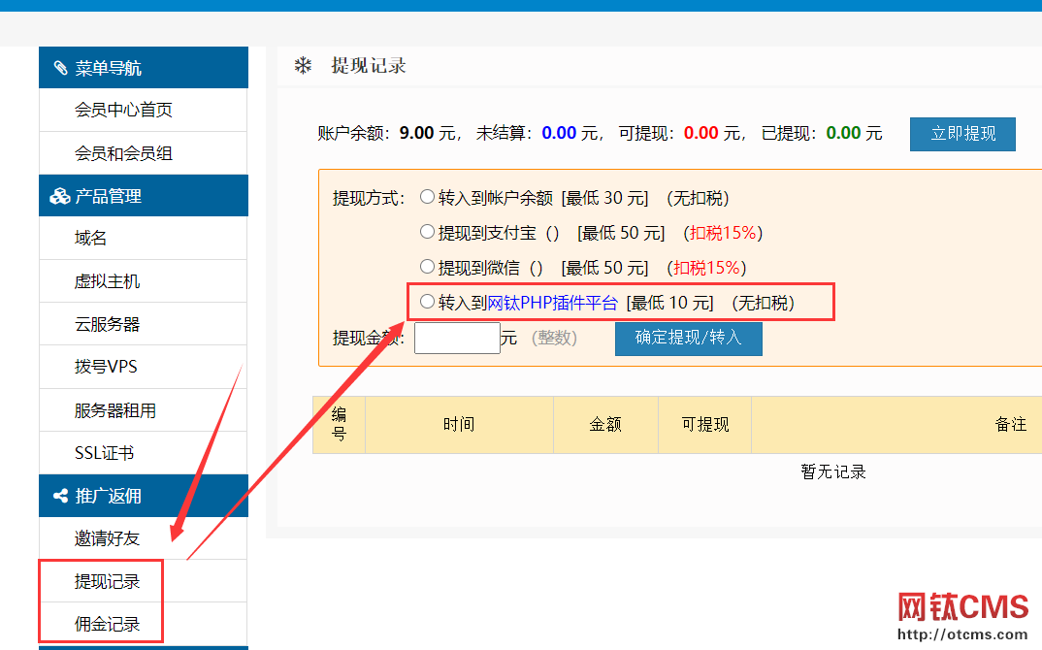
Task: Select 提现到微信 radio option
Action: tap(427, 267)
